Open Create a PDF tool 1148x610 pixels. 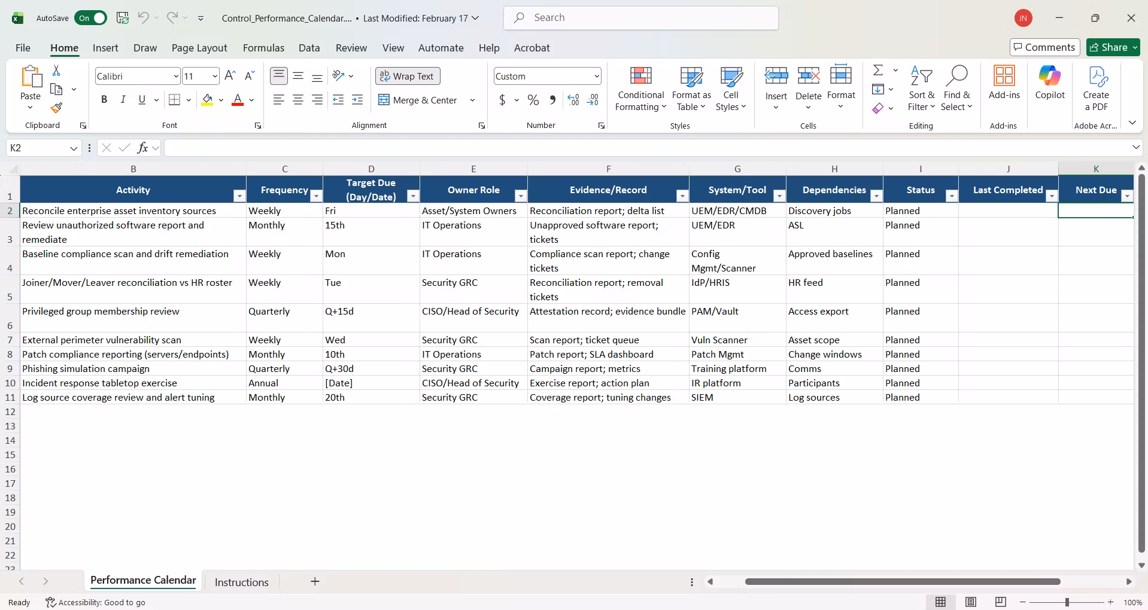click(1096, 89)
